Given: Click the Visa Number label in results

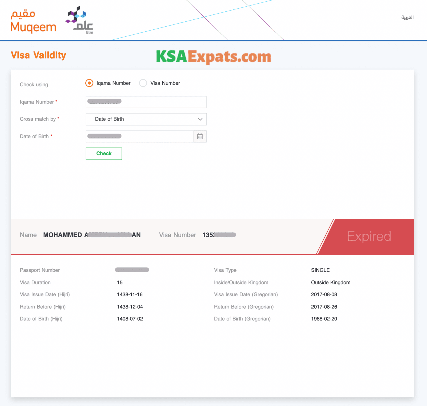Looking at the screenshot, I should point(177,235).
